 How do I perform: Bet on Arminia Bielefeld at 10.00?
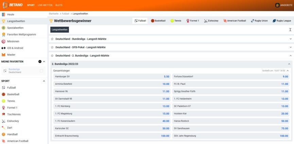pos(112,84)
